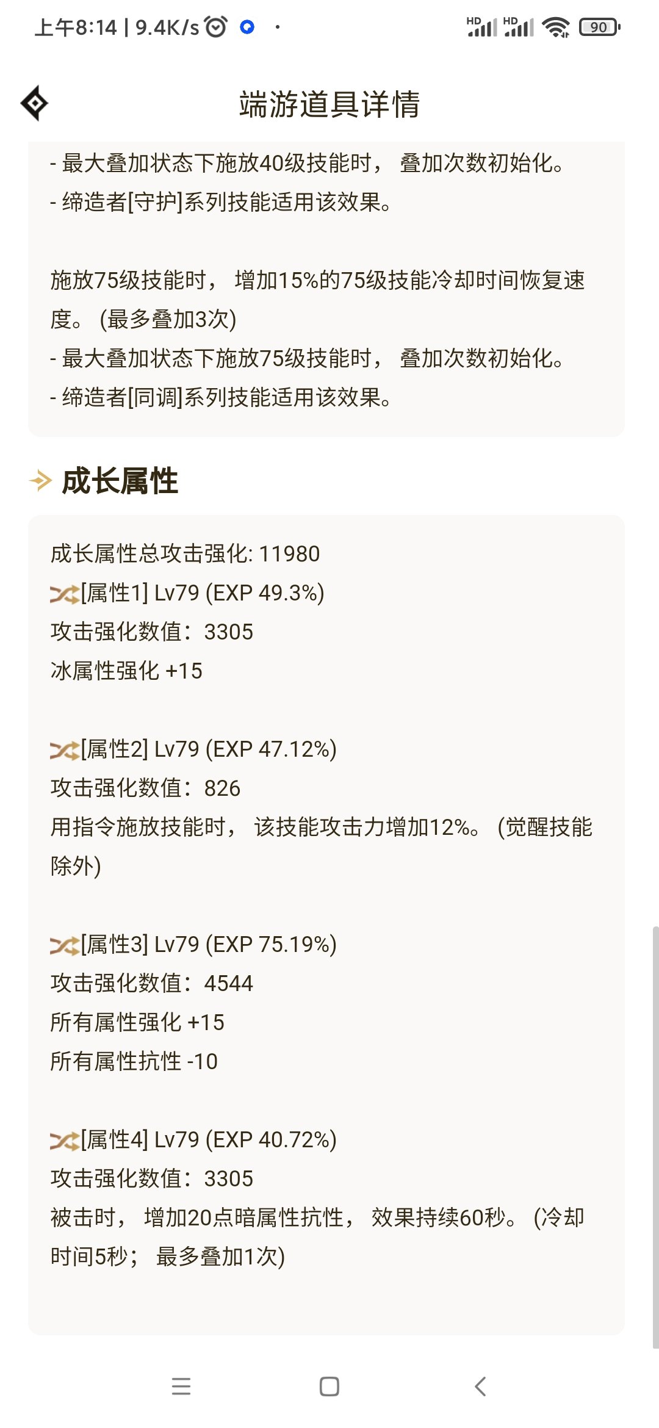The image size is (659, 1428).
Task: Tap the Android back chevron
Action: pyautogui.click(x=480, y=1387)
